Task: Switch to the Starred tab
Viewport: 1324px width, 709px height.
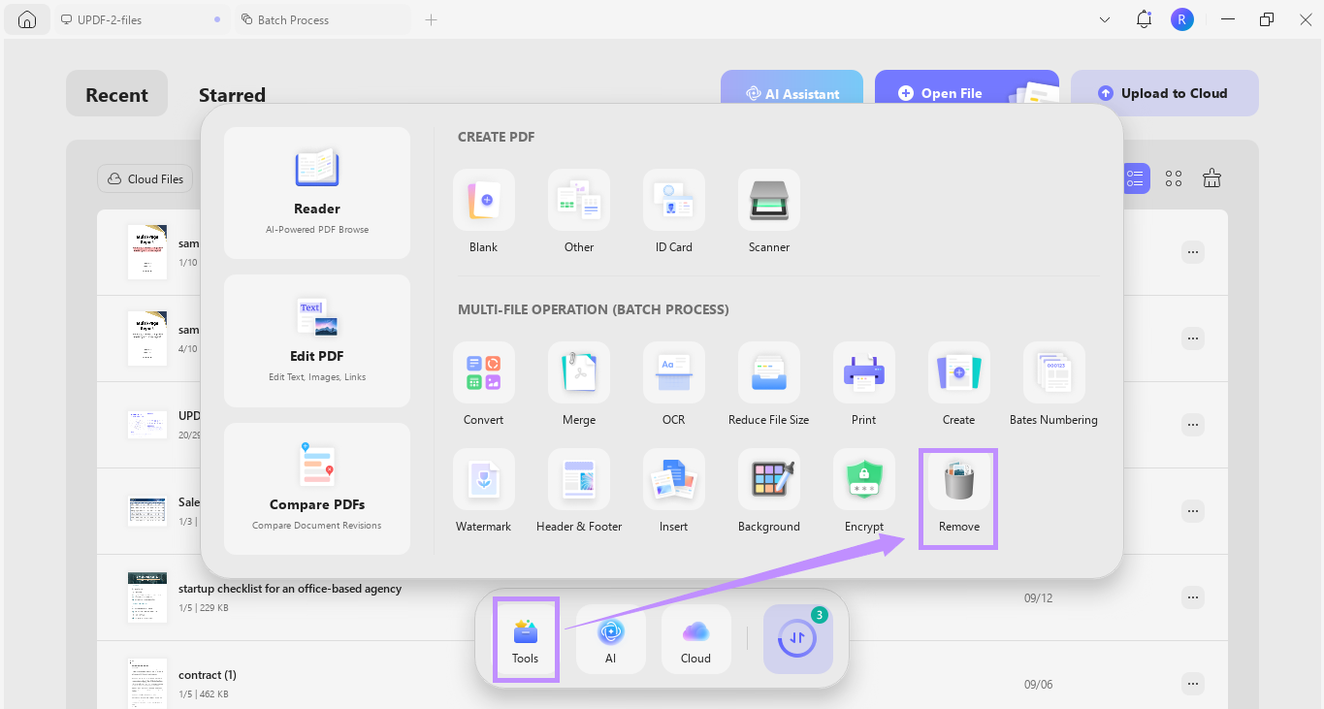Action: click(232, 94)
